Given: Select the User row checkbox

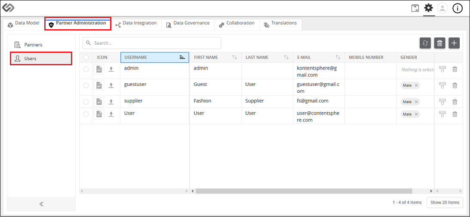Looking at the screenshot, I should click(x=86, y=114).
